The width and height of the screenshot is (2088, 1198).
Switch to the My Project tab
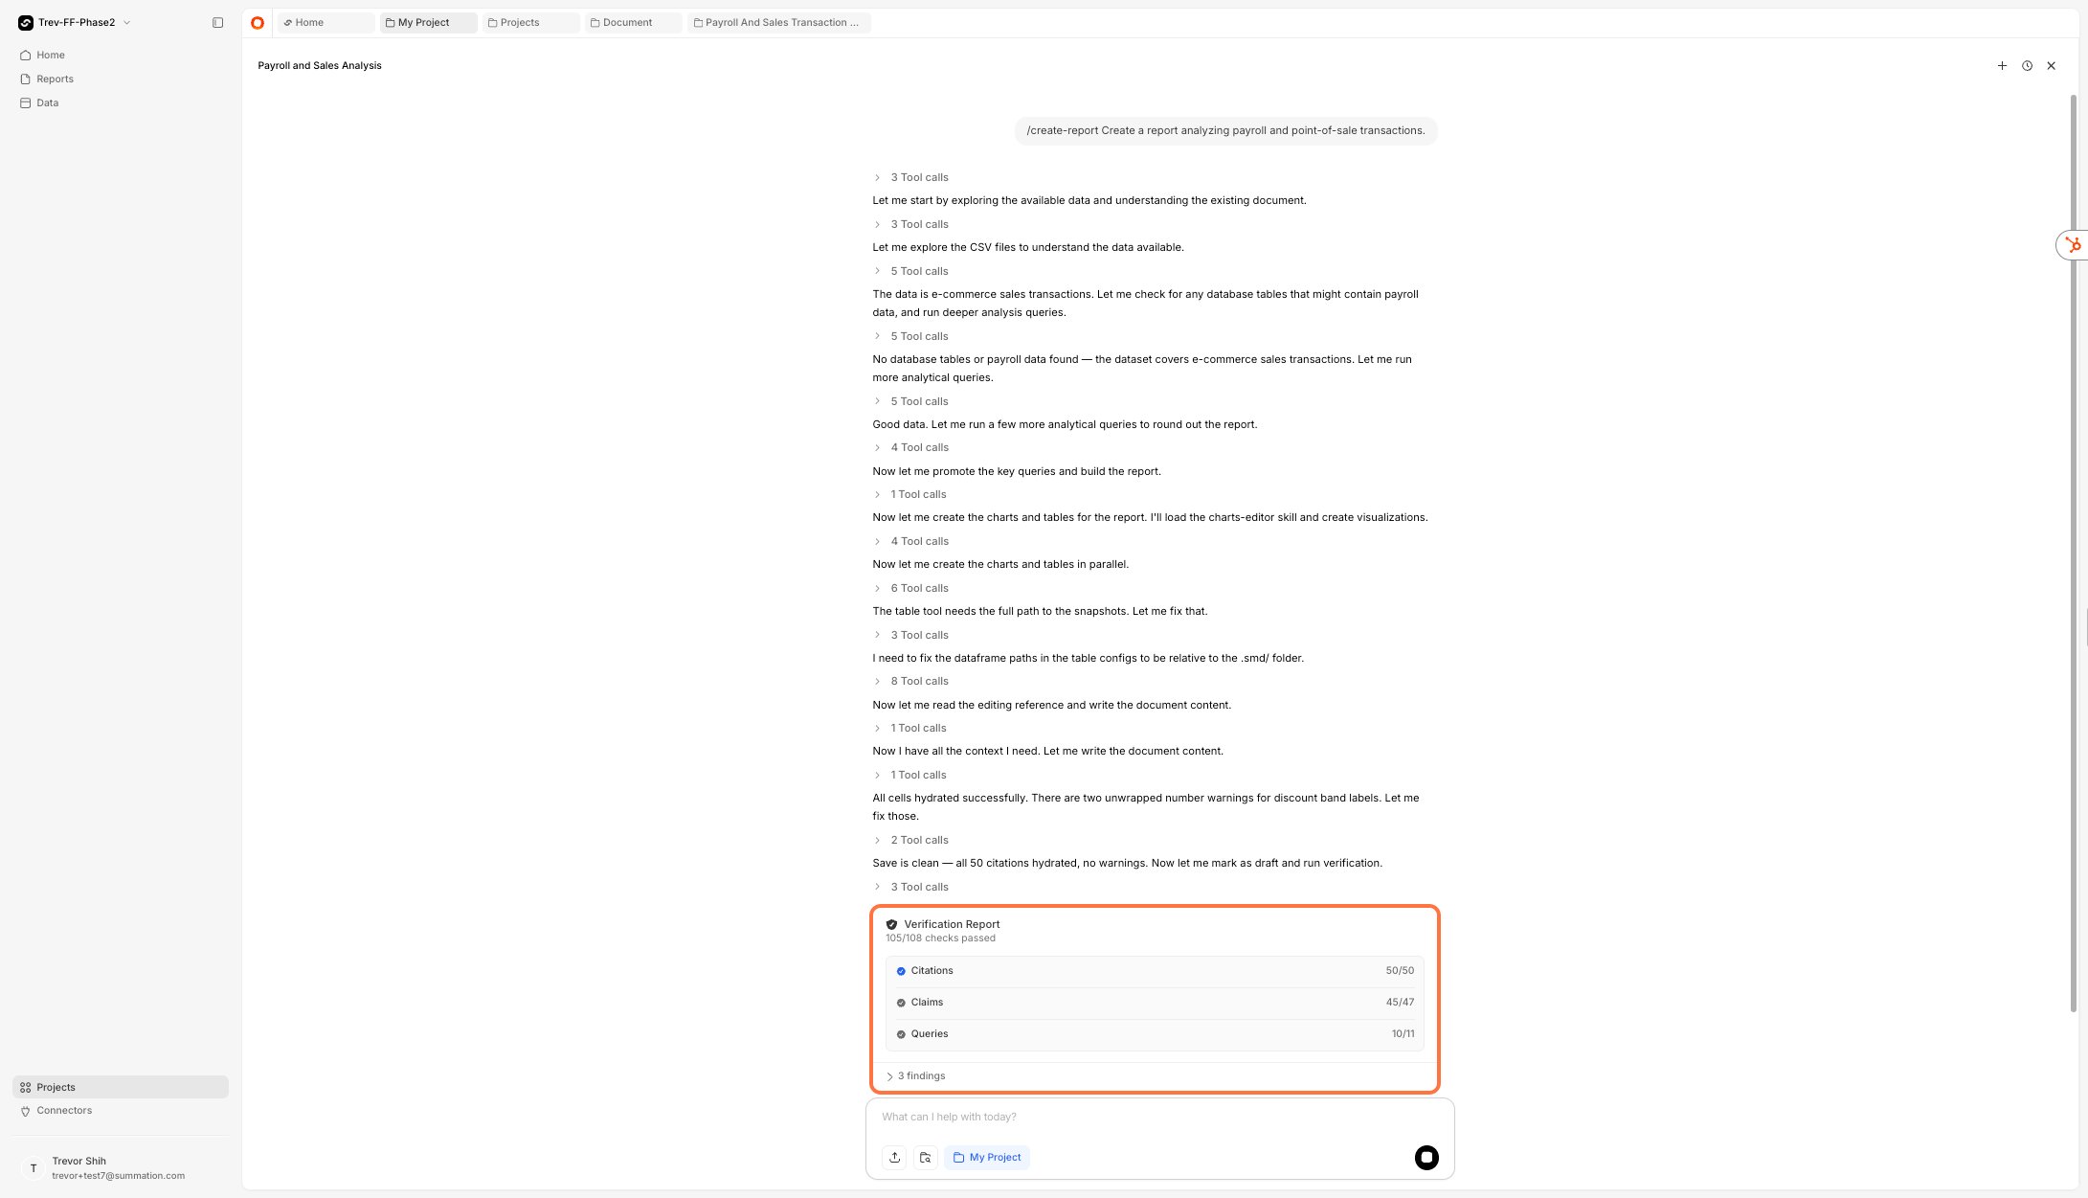[x=429, y=23]
